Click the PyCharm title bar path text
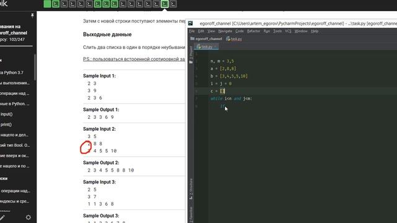This screenshot has height=223, width=397. point(298,24)
